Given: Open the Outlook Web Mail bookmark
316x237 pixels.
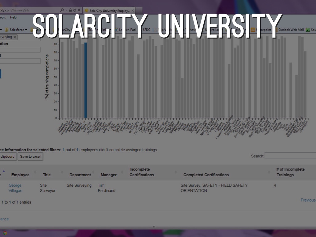Looking at the screenshot, I should 291,30.
